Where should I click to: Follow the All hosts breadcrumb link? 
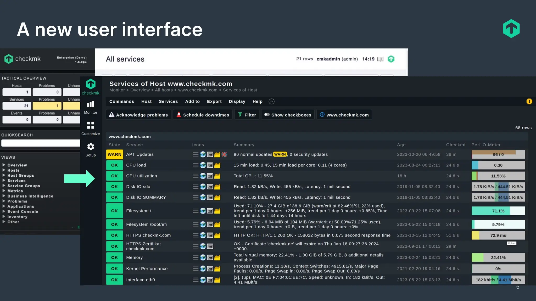tap(164, 90)
